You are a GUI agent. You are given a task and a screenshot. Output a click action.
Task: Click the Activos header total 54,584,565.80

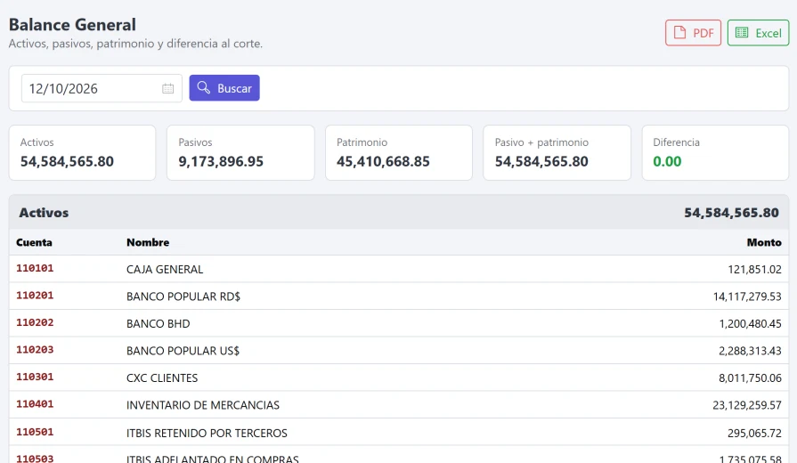(x=731, y=213)
